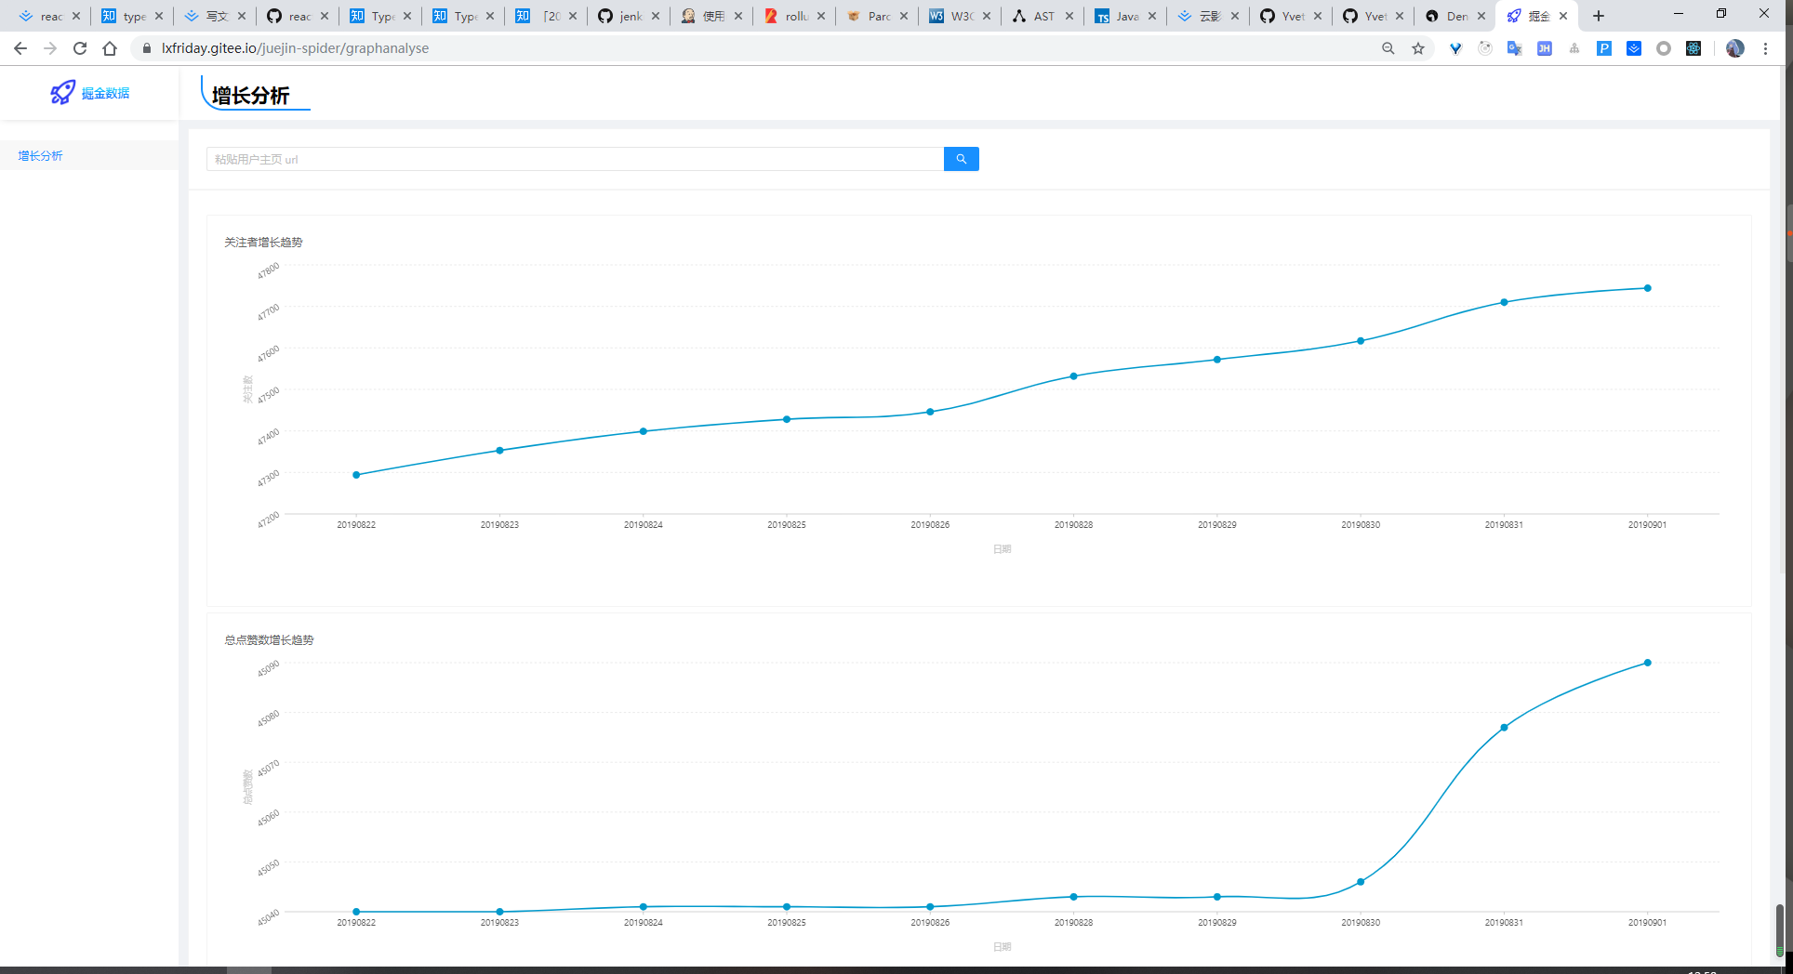Click the address bar URL
This screenshot has height=974, width=1793.
[295, 48]
